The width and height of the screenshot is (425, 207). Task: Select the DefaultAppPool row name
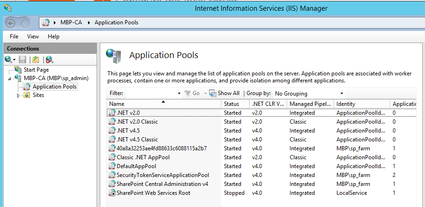136,166
